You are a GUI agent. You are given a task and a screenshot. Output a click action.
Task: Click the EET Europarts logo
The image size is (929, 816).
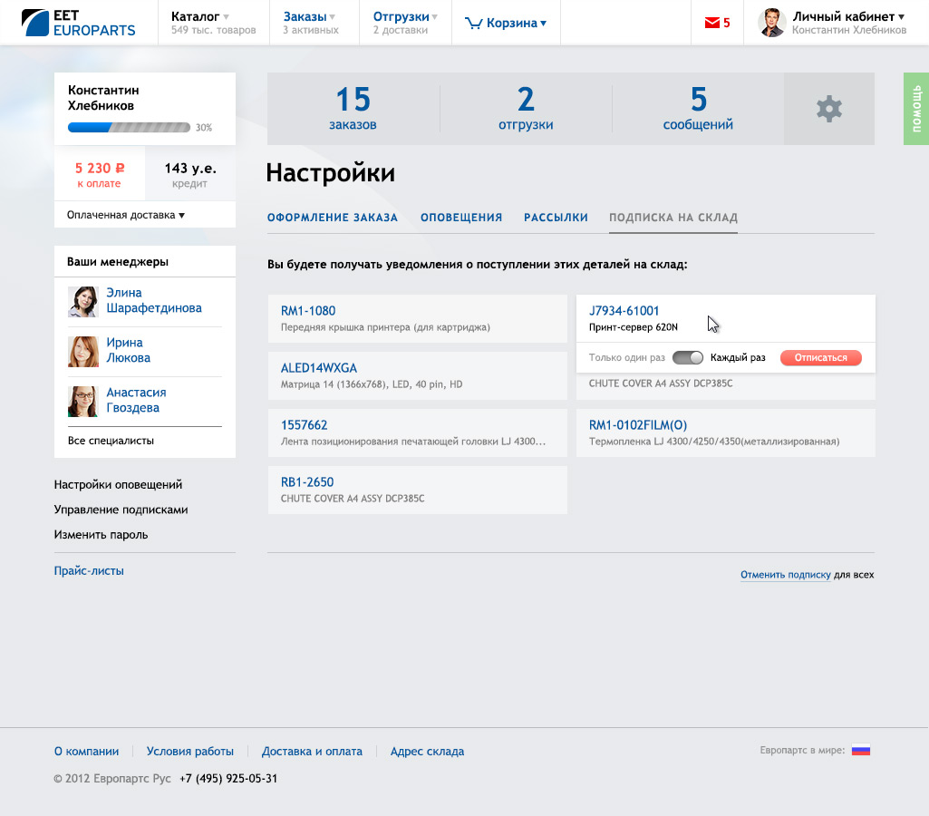click(79, 23)
